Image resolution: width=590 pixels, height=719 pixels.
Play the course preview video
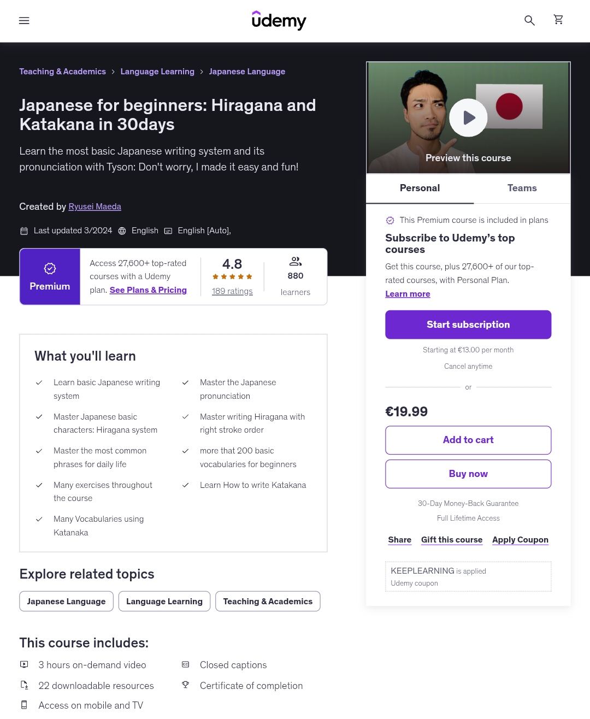click(468, 117)
